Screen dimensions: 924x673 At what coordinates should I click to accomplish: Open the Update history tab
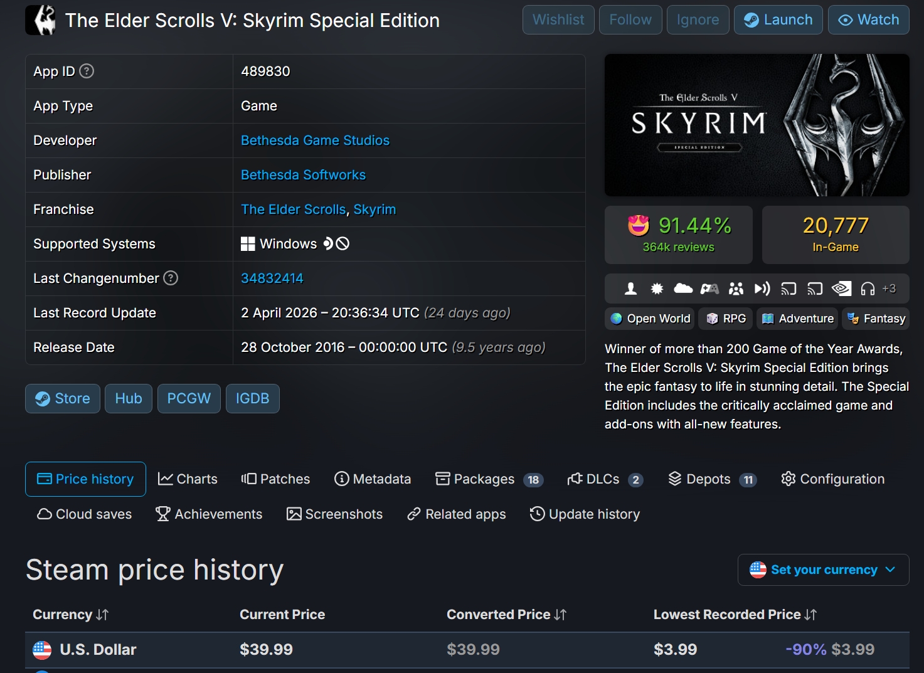coord(585,514)
